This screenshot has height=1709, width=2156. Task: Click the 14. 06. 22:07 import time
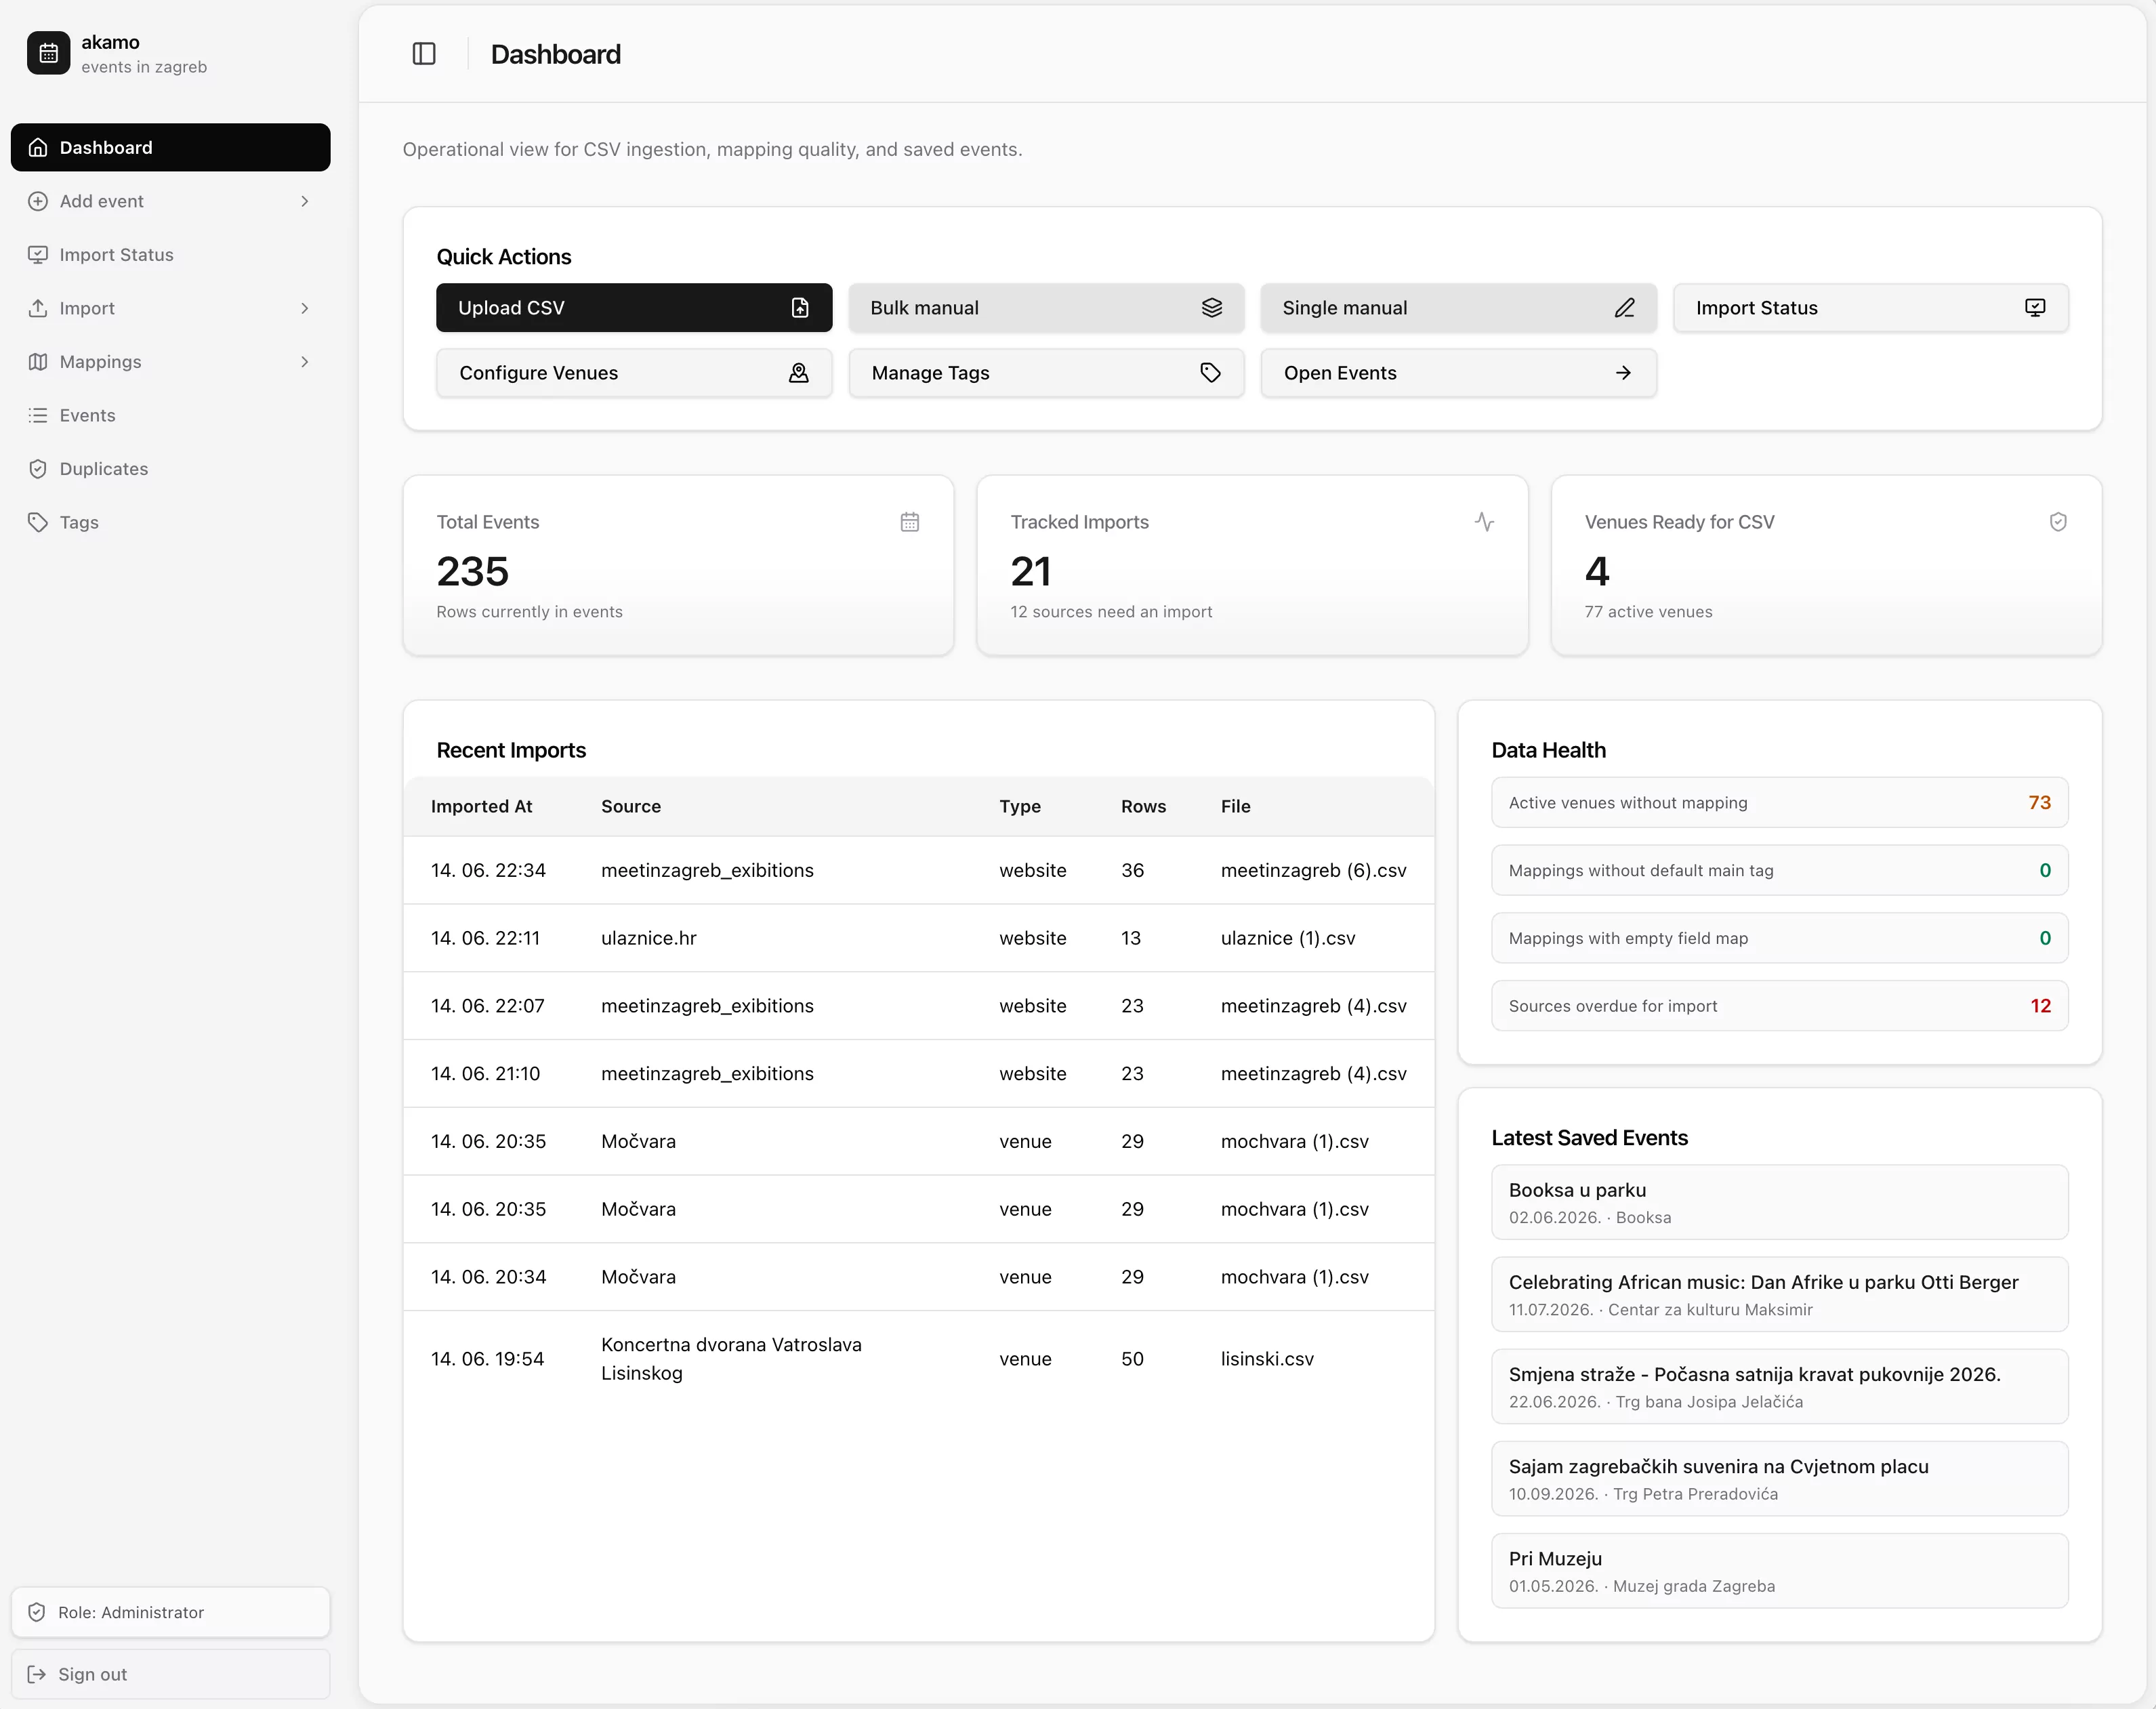coord(488,1006)
